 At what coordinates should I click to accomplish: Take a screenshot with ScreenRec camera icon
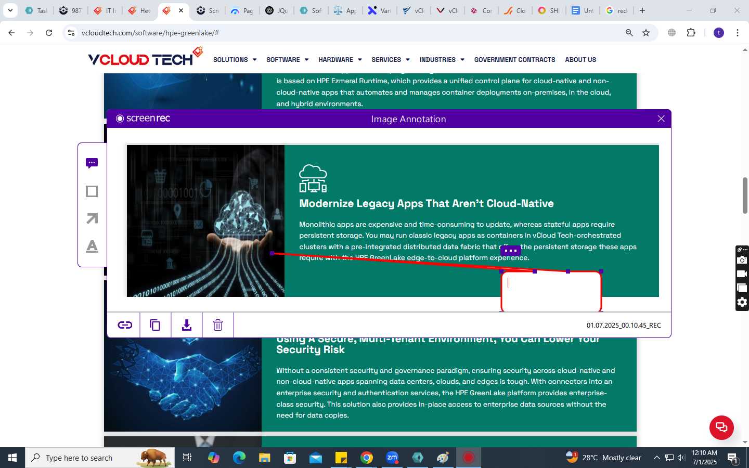[742, 260]
